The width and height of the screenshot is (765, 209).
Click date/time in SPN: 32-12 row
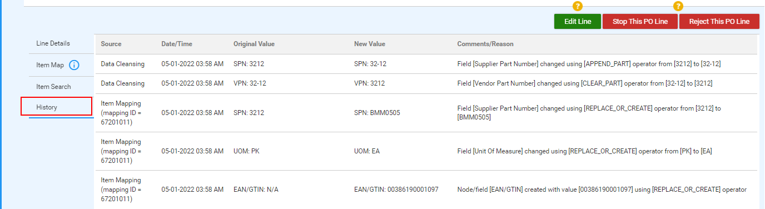(x=192, y=64)
